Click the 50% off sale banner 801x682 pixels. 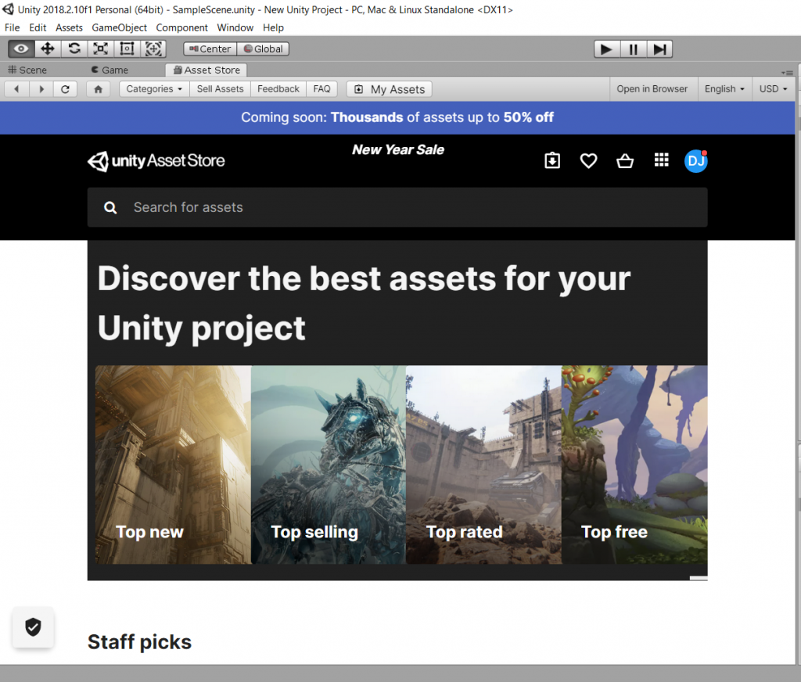pos(397,117)
